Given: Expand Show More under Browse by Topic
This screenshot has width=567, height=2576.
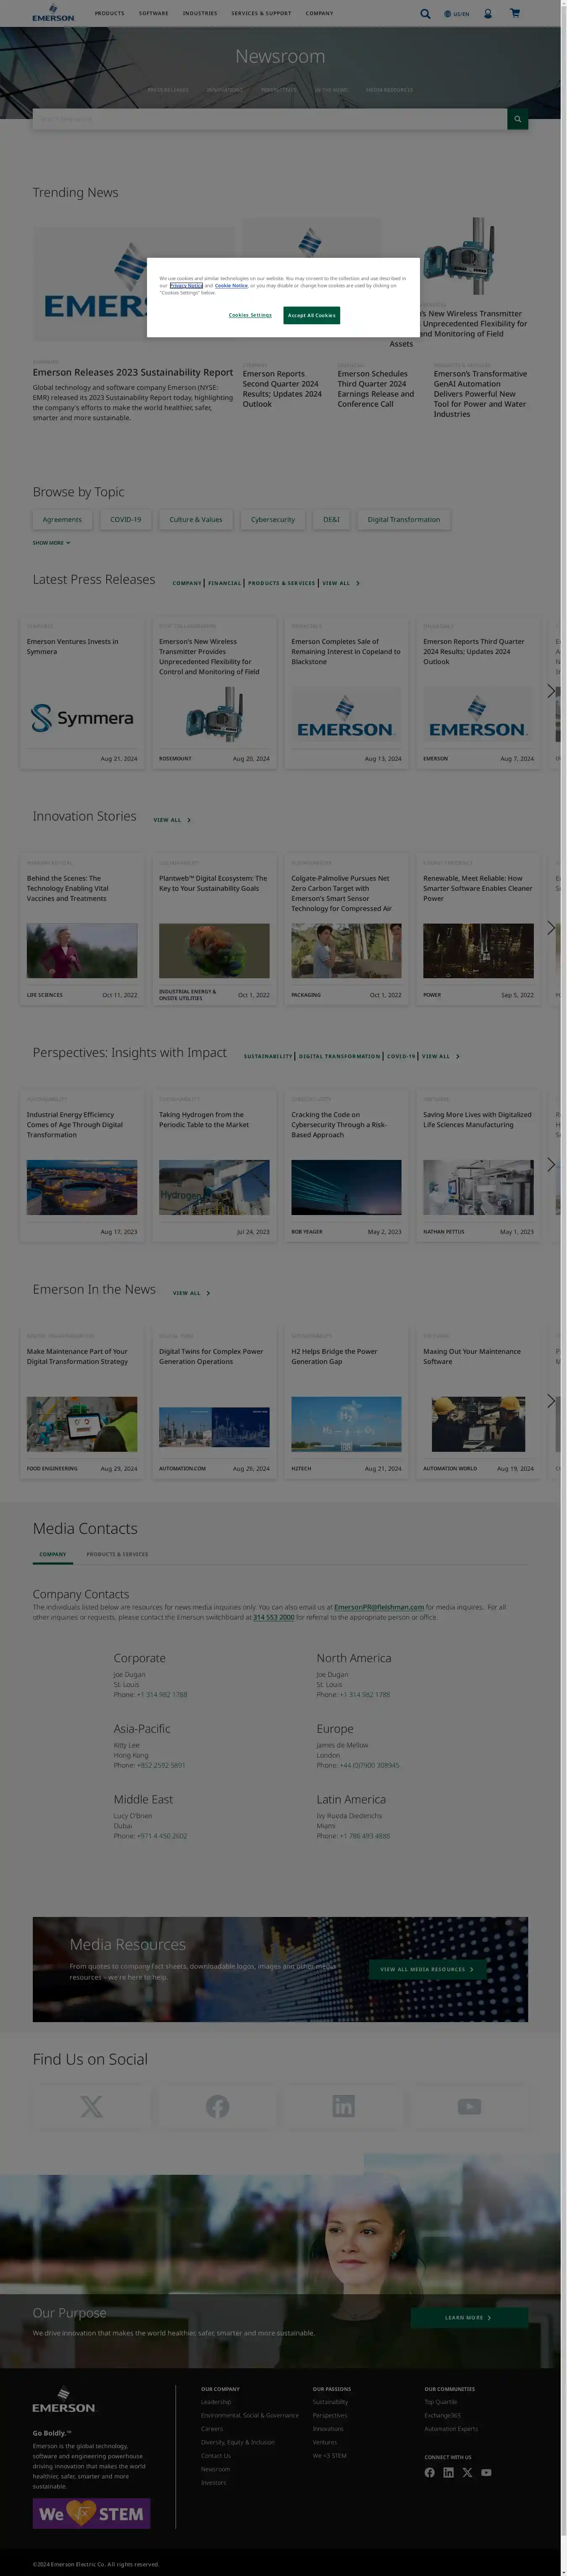Looking at the screenshot, I should click(52, 543).
